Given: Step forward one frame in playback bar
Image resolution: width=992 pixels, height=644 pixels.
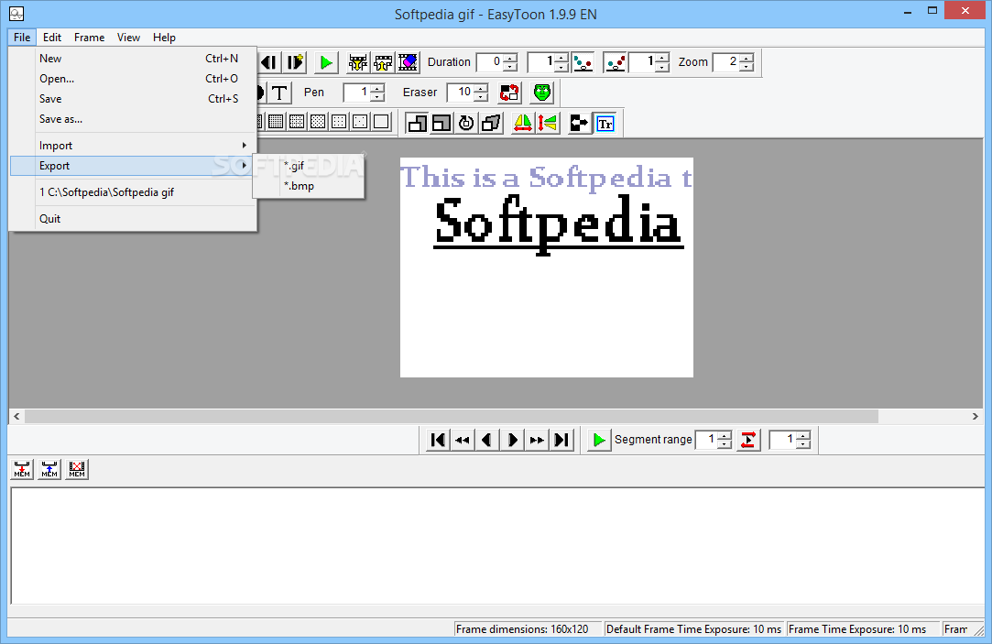Looking at the screenshot, I should tap(512, 440).
